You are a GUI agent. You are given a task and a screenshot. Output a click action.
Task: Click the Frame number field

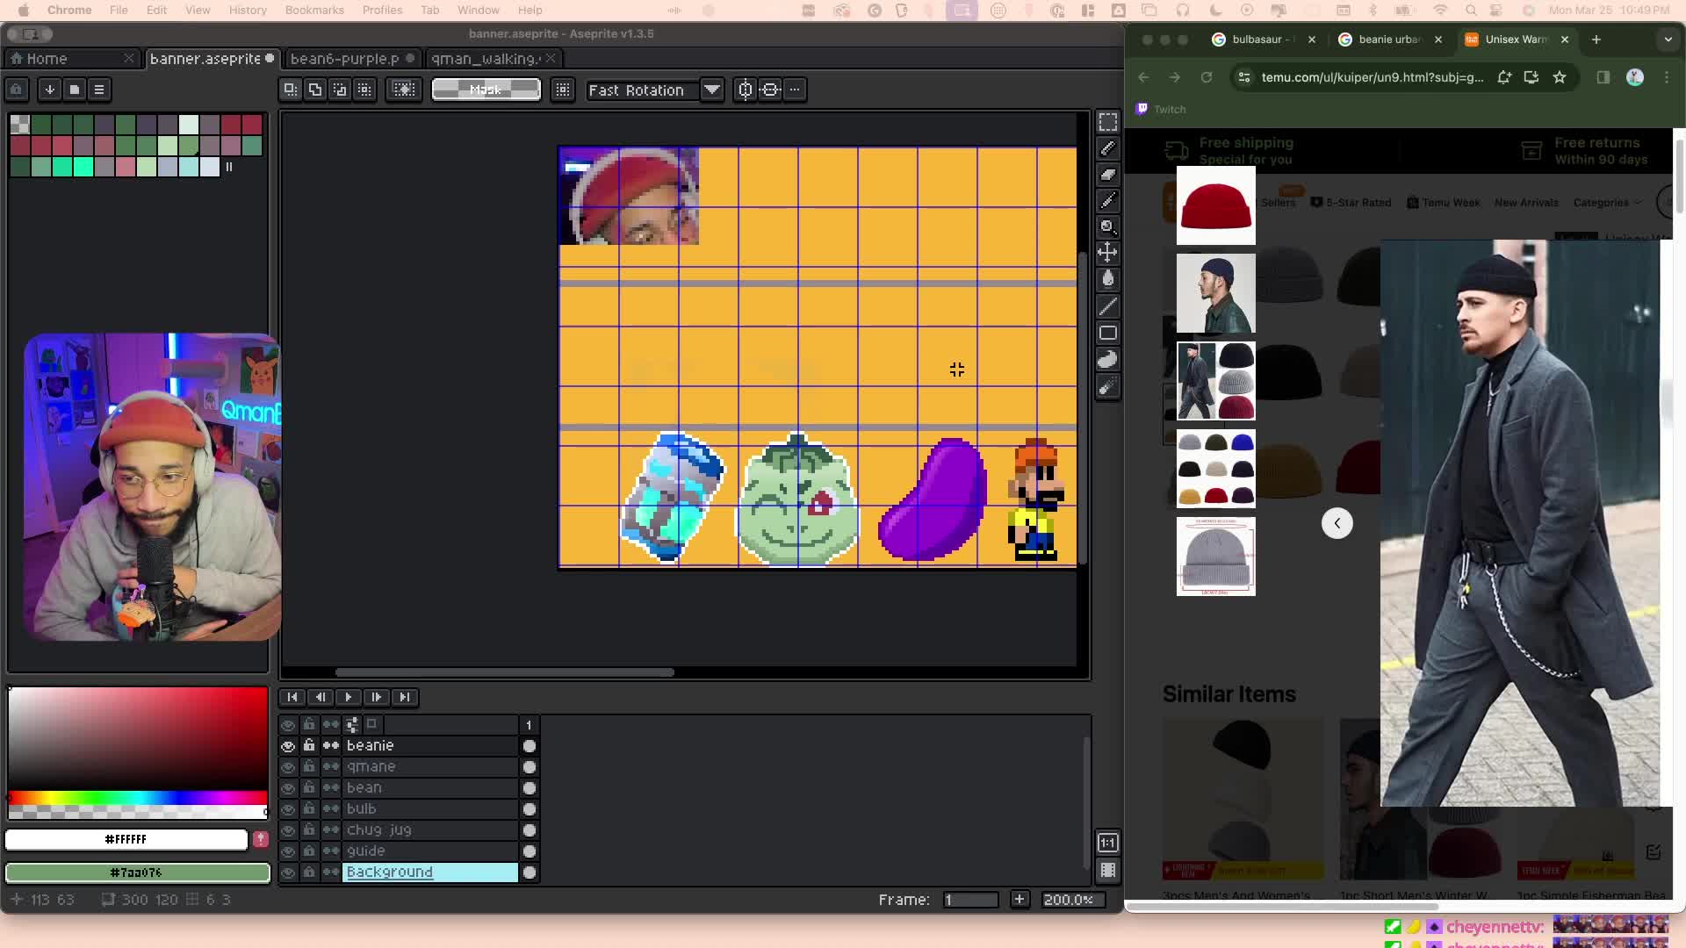pyautogui.click(x=970, y=900)
